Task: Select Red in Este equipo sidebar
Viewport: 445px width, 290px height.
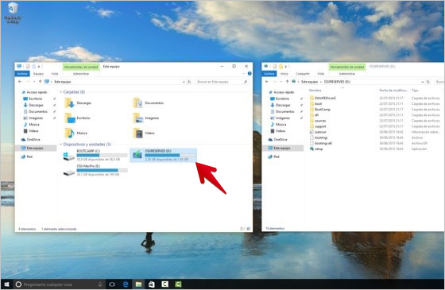Action: [x=27, y=157]
